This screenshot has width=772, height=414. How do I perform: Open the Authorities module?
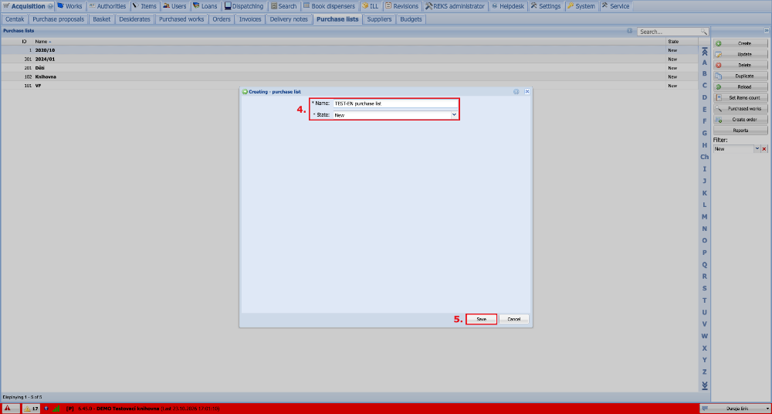pos(107,6)
